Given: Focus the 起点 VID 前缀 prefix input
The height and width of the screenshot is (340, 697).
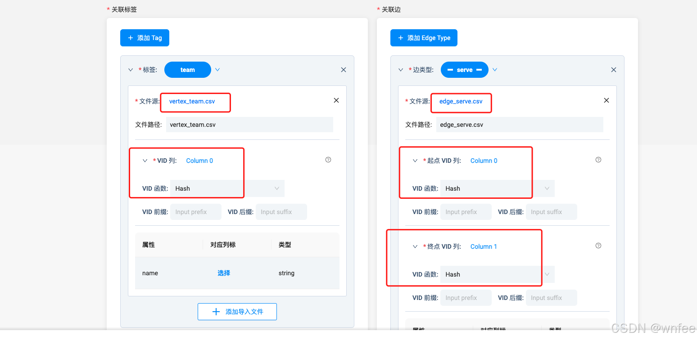Looking at the screenshot, I should coord(466,212).
